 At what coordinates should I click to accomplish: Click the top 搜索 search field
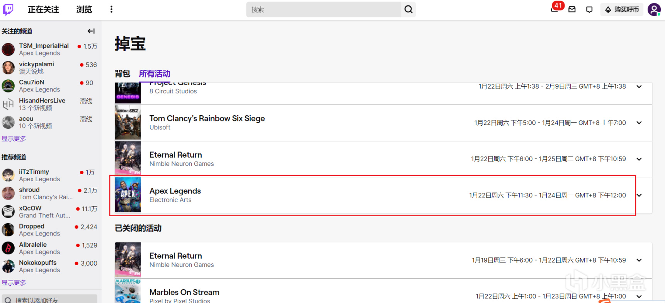(323, 9)
